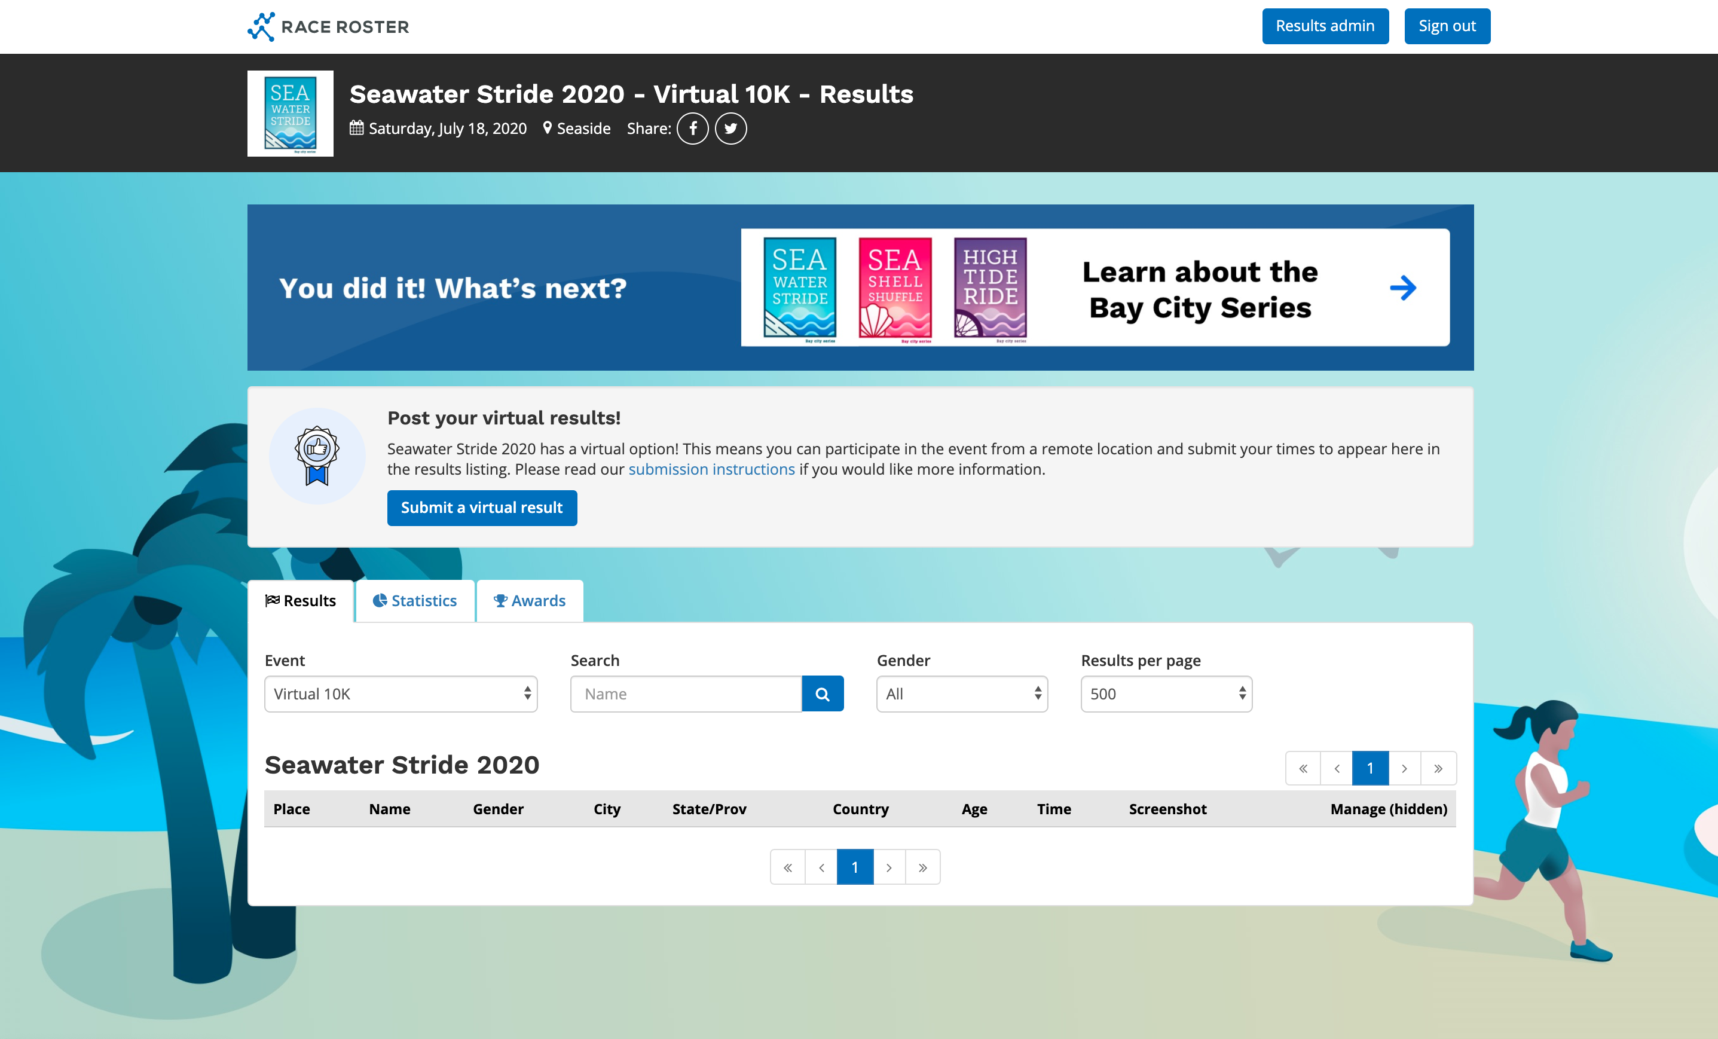Click the Name search input field

[686, 694]
